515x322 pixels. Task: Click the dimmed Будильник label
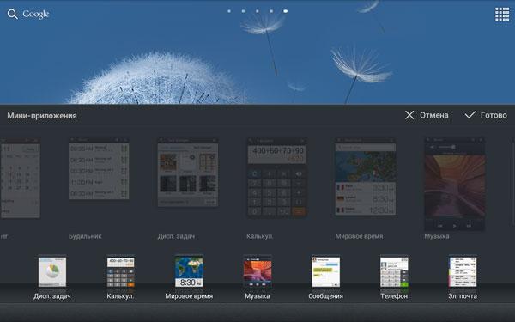coord(85,236)
